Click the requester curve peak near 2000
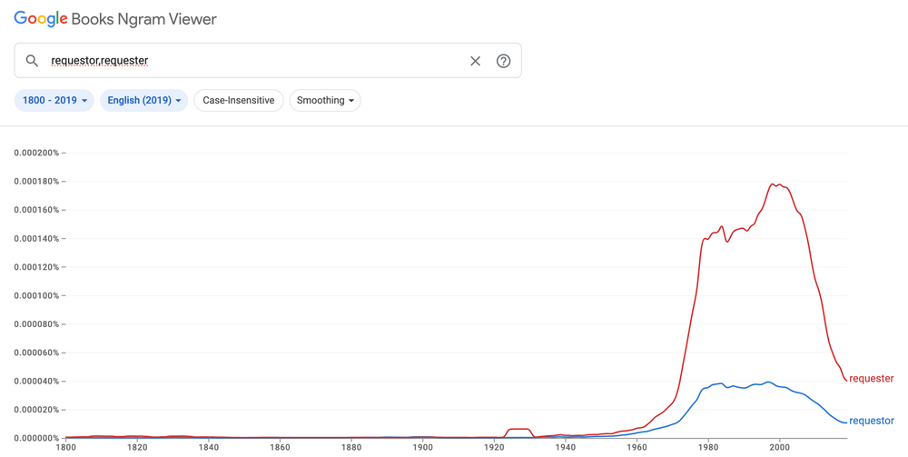The width and height of the screenshot is (908, 457). coord(775,184)
